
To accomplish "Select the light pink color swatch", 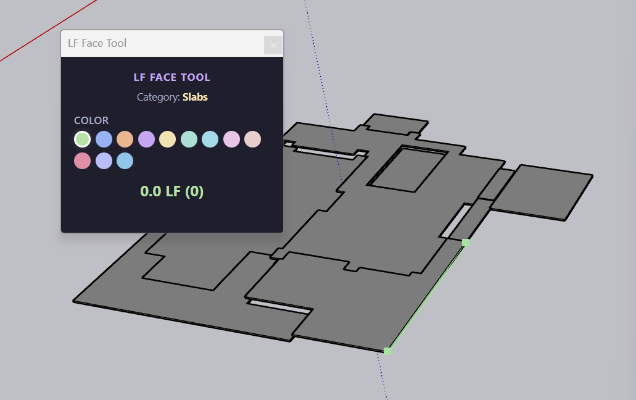I will 231,139.
